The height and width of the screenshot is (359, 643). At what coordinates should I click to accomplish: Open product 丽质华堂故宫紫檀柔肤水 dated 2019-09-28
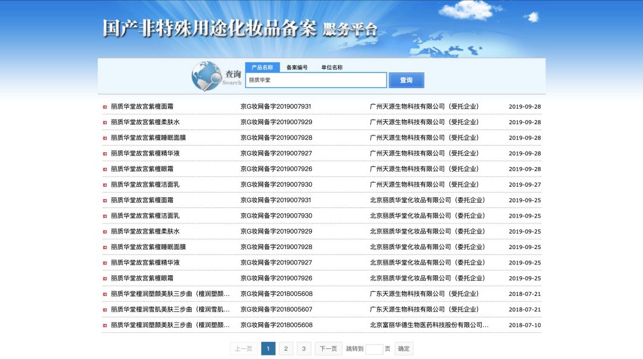point(145,122)
